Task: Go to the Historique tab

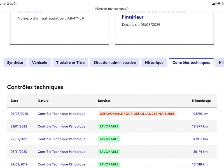Action: point(154,62)
